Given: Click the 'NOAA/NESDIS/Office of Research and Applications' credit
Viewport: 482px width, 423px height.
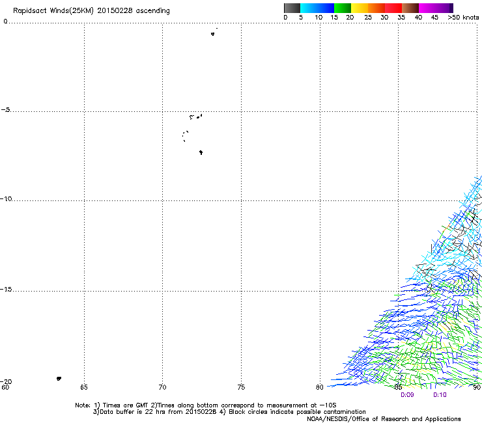Looking at the screenshot, I should point(384,418).
